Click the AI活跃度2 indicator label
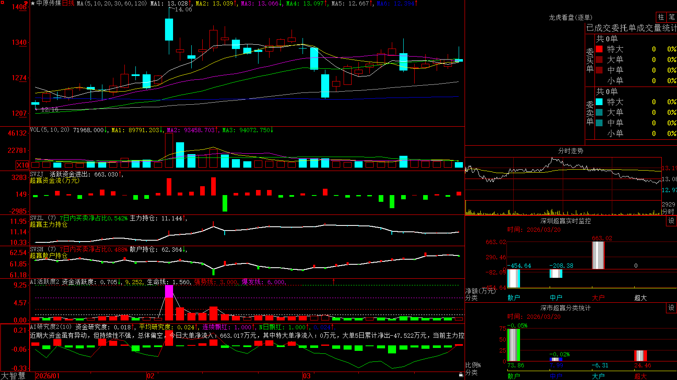Image resolution: width=677 pixels, height=380 pixels. coord(45,282)
